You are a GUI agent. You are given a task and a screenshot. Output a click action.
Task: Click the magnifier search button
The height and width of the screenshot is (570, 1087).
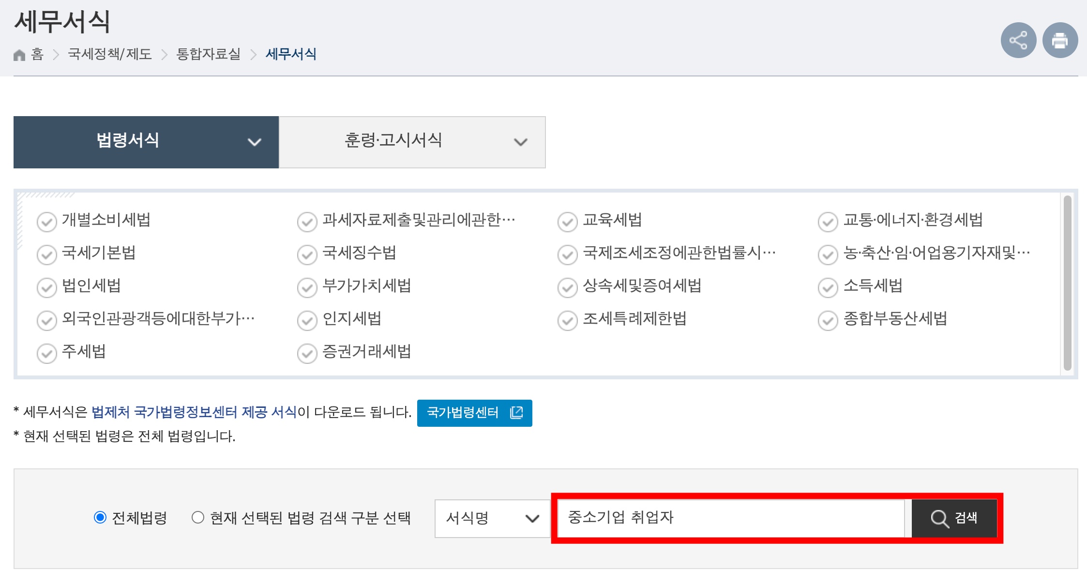pos(953,518)
